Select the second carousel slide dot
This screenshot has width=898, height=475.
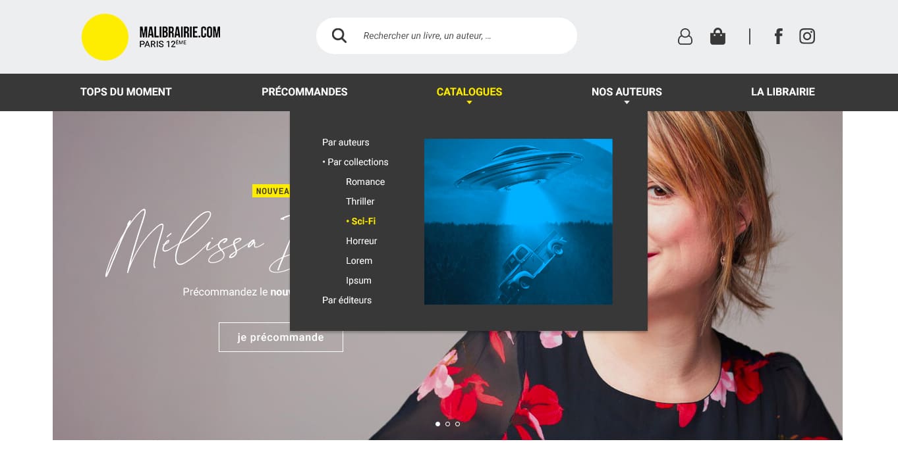448,424
